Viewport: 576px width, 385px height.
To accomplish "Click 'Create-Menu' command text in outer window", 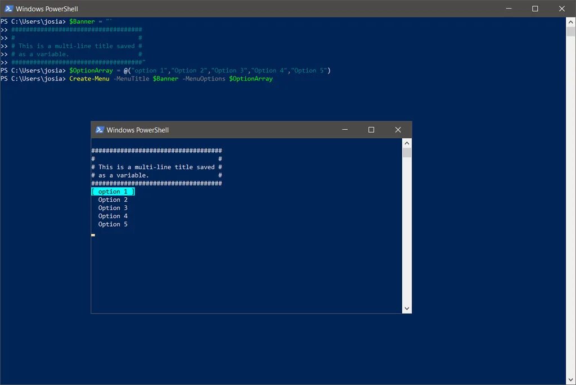I will 89,79.
